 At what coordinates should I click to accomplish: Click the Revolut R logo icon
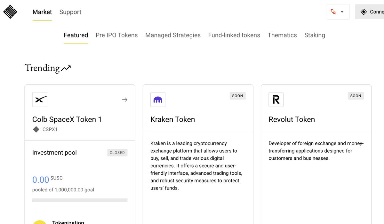(x=276, y=100)
